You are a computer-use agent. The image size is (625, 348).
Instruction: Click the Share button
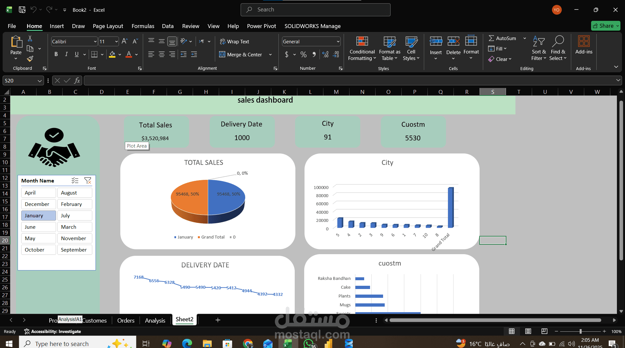click(606, 26)
